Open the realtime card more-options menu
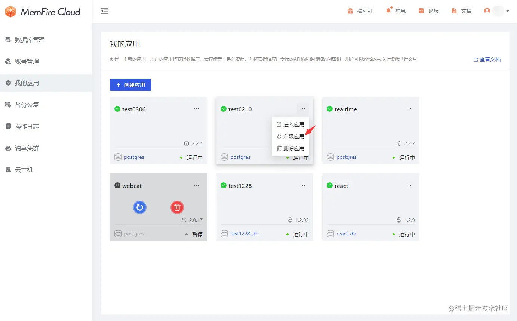The height and width of the screenshot is (321, 517). click(409, 109)
